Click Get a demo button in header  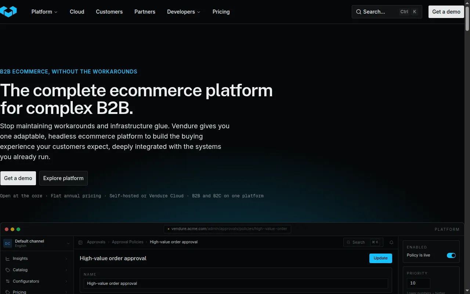pyautogui.click(x=446, y=12)
